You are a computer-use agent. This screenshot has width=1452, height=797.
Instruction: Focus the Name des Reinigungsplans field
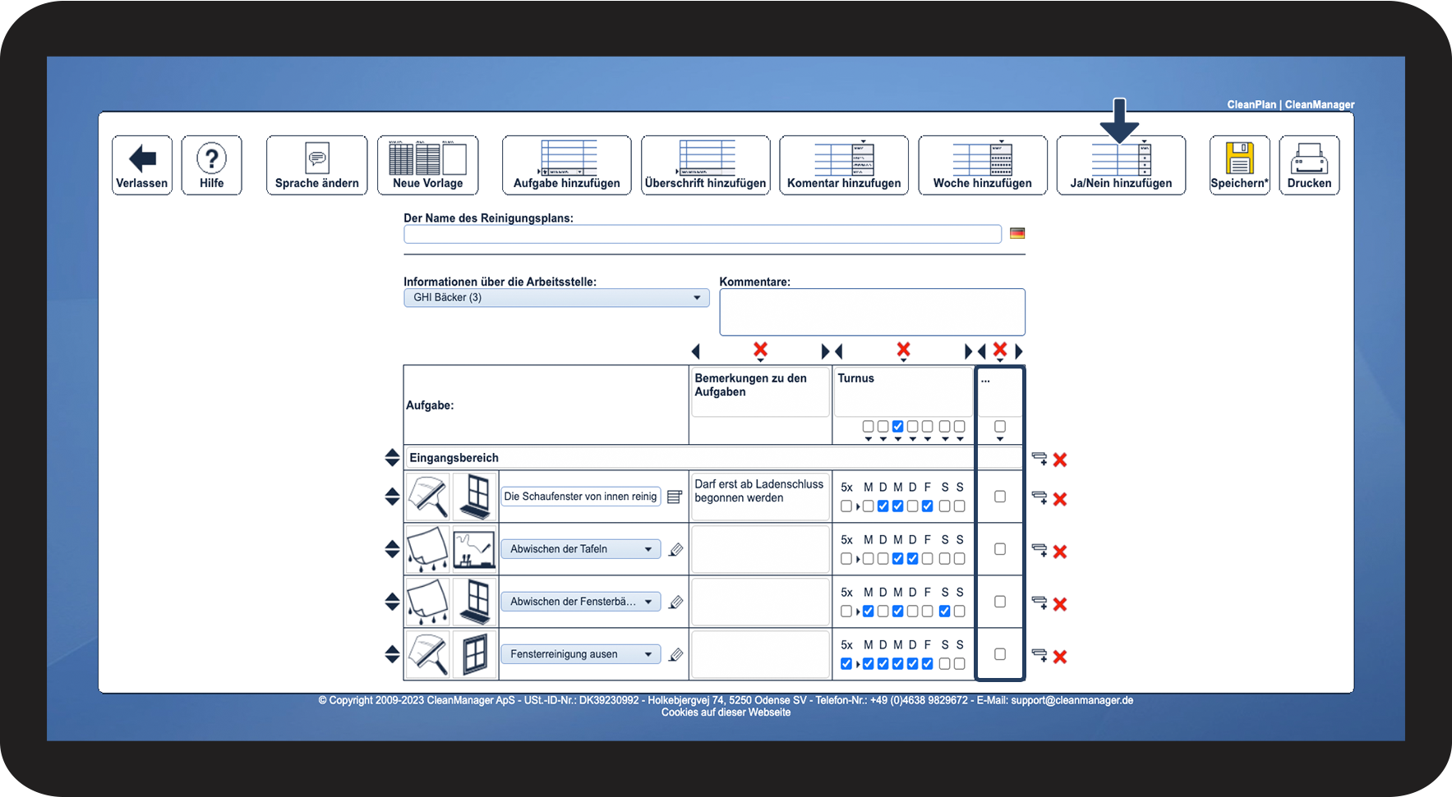click(x=703, y=234)
